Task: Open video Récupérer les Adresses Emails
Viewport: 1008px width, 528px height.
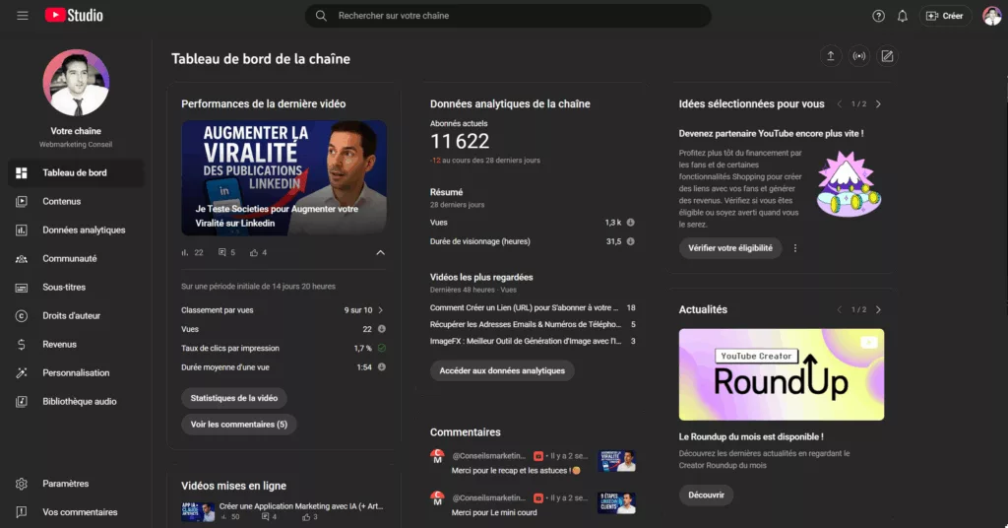Action: (x=526, y=325)
